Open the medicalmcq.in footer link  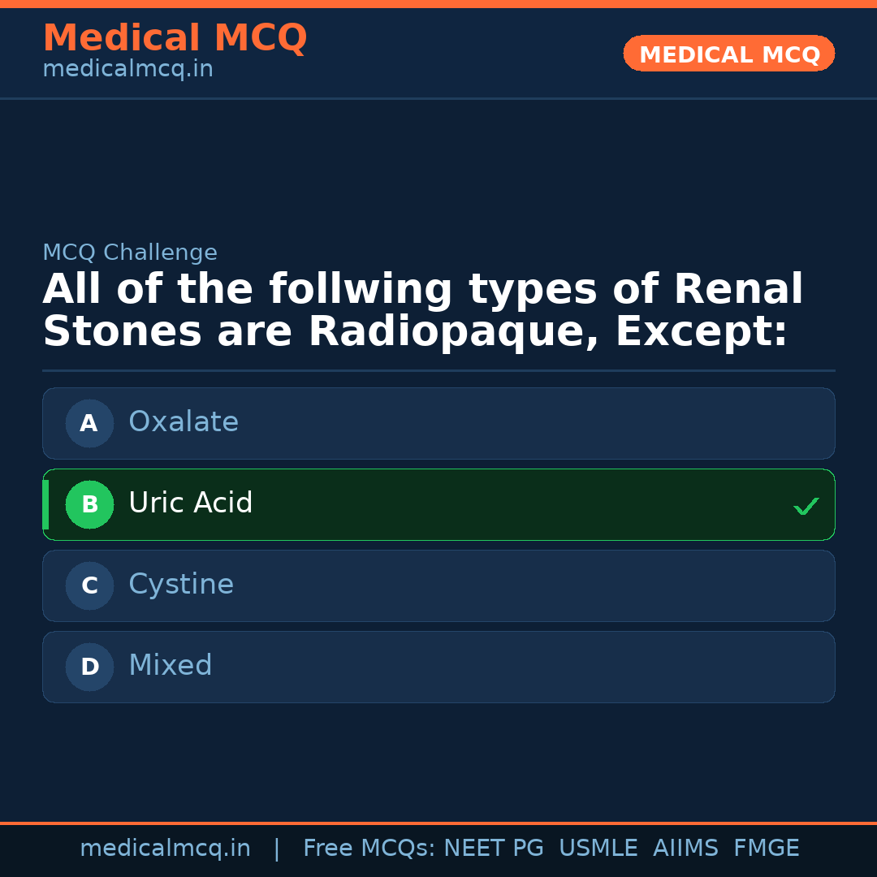tap(165, 847)
